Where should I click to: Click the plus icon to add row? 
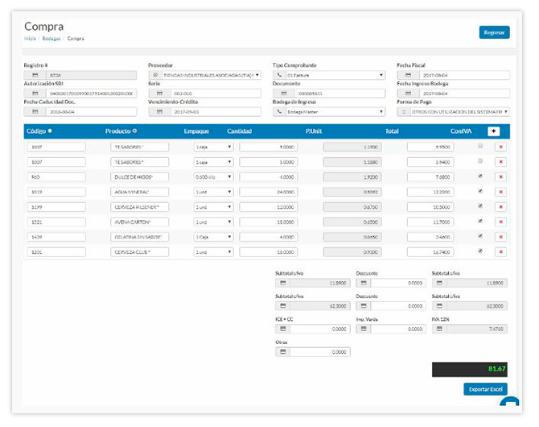click(x=493, y=131)
